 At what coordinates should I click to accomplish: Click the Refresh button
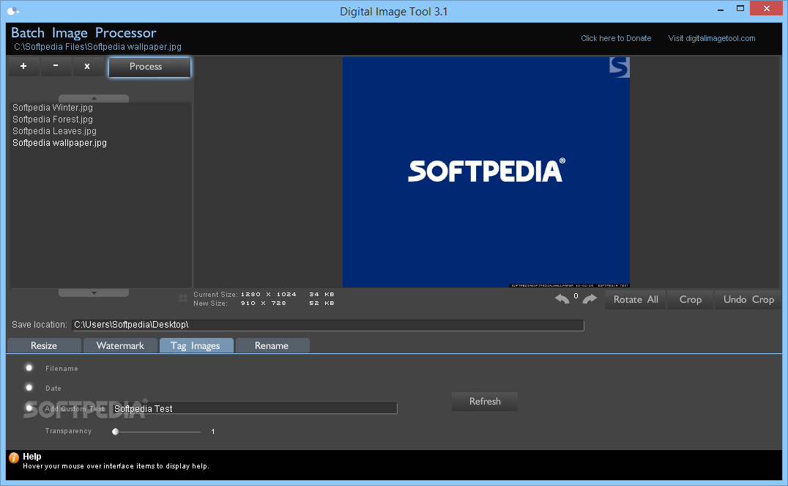485,402
